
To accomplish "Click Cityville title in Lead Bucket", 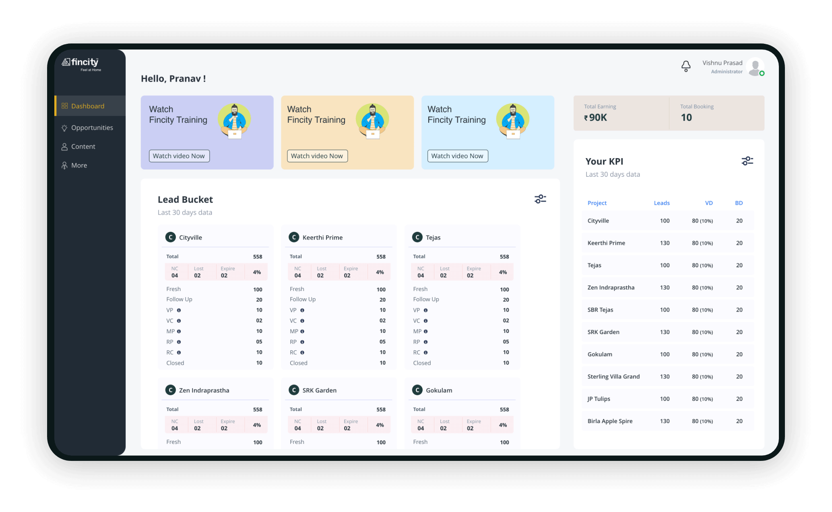I will (x=190, y=237).
